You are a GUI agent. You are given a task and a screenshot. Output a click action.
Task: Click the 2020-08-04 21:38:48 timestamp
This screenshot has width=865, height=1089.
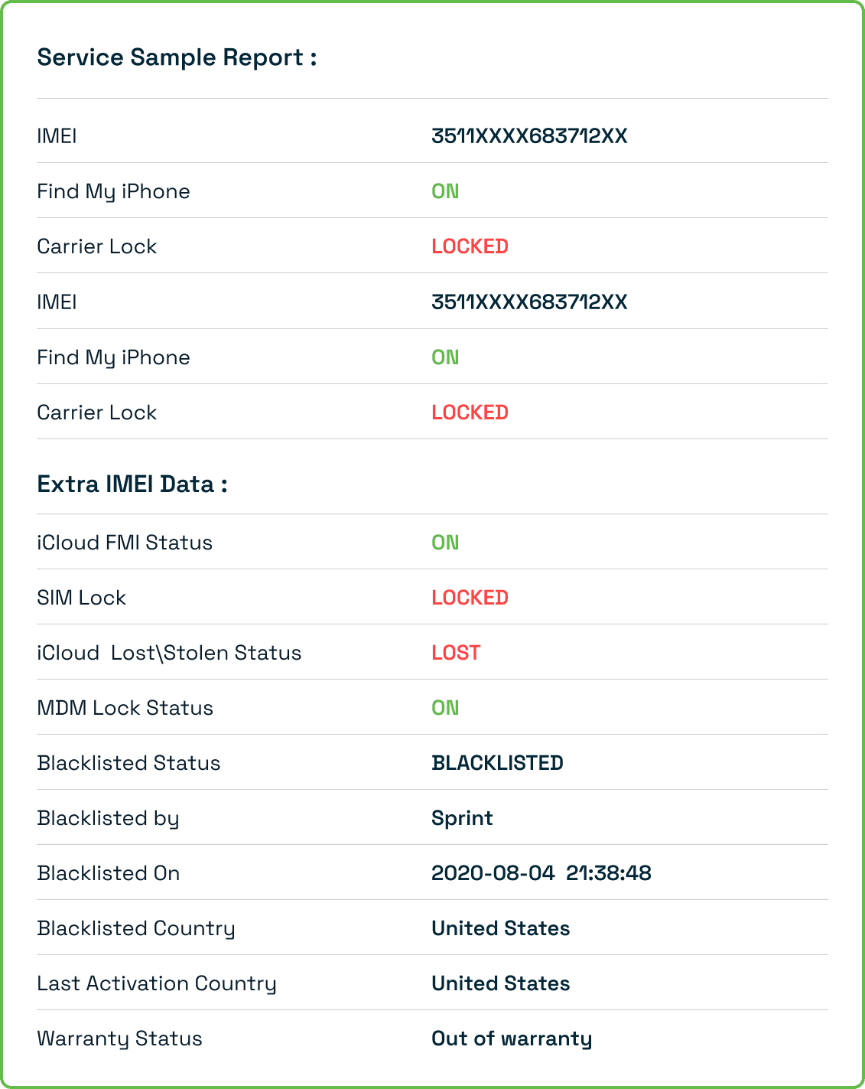541,873
